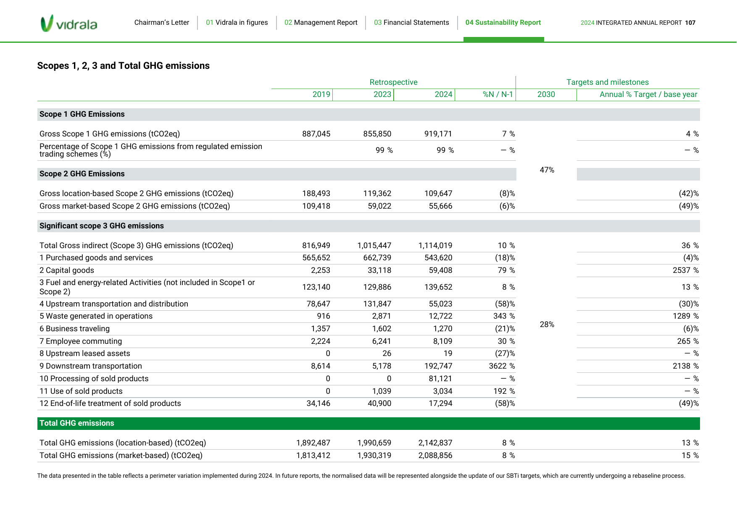
Task: Click page number 107 in header
Action: [690, 23]
